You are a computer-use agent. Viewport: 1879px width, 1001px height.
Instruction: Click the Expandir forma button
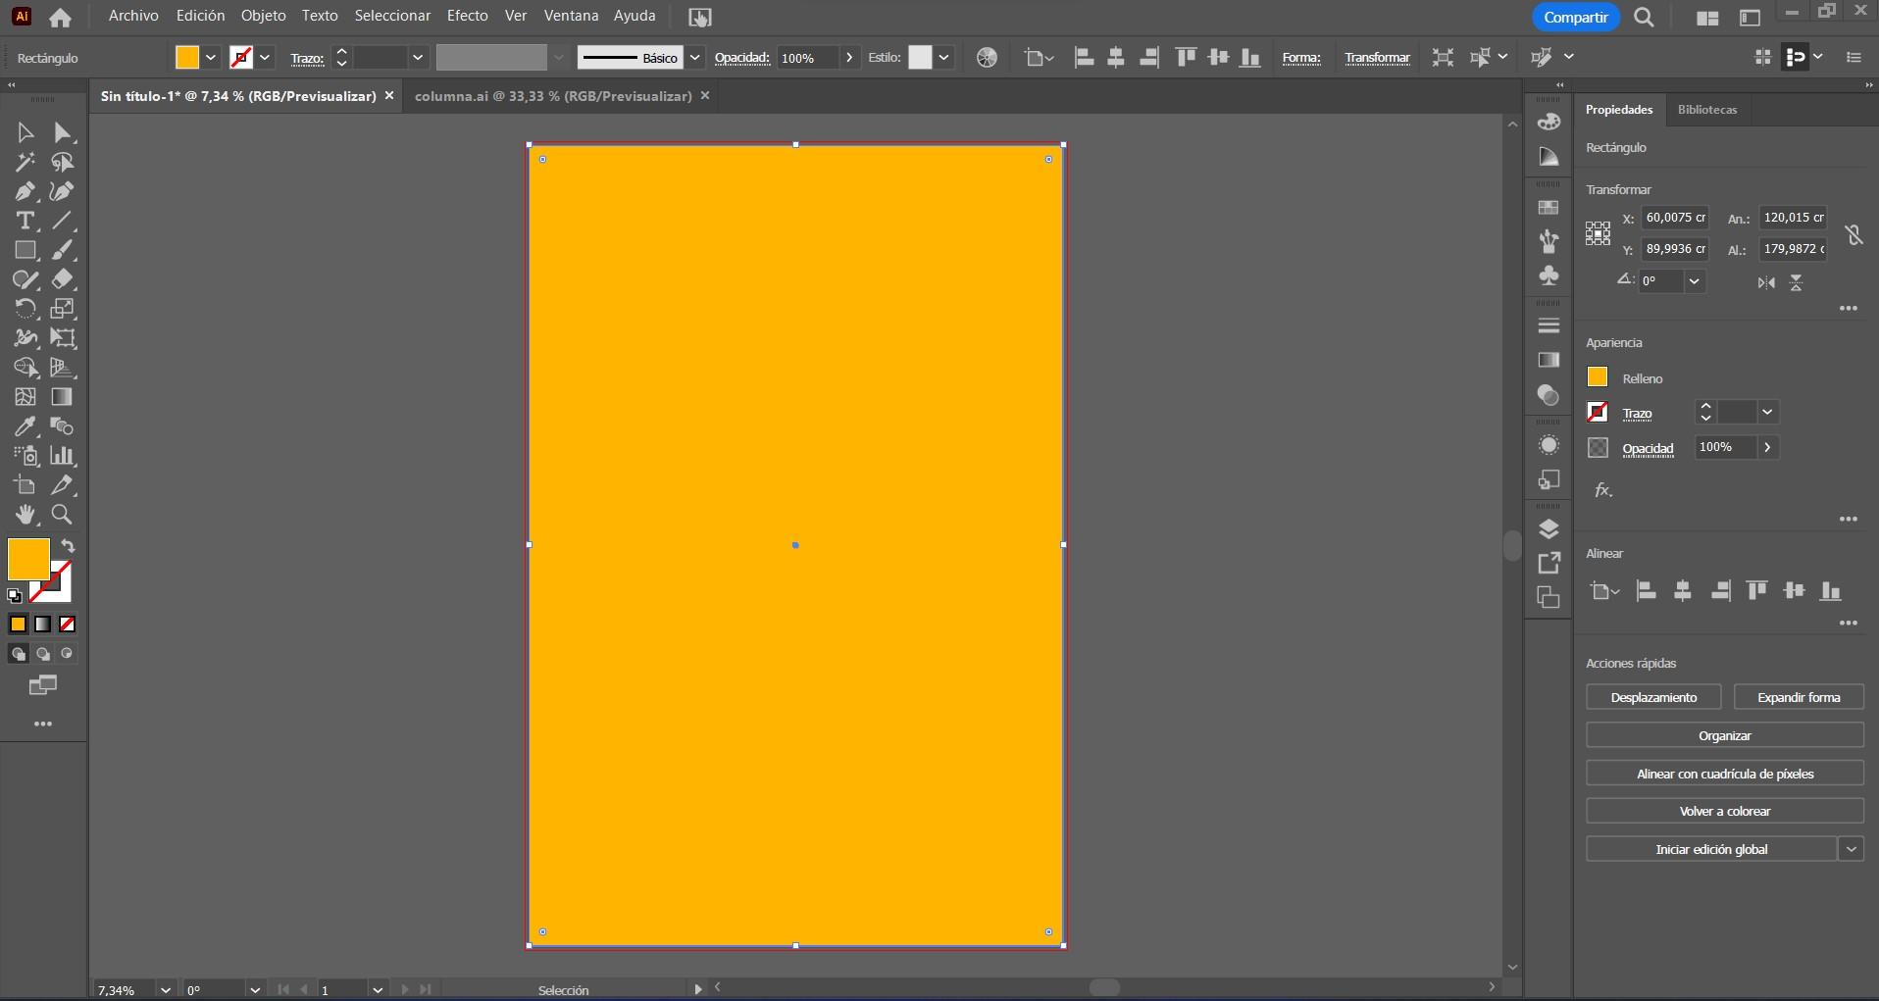coord(1799,697)
